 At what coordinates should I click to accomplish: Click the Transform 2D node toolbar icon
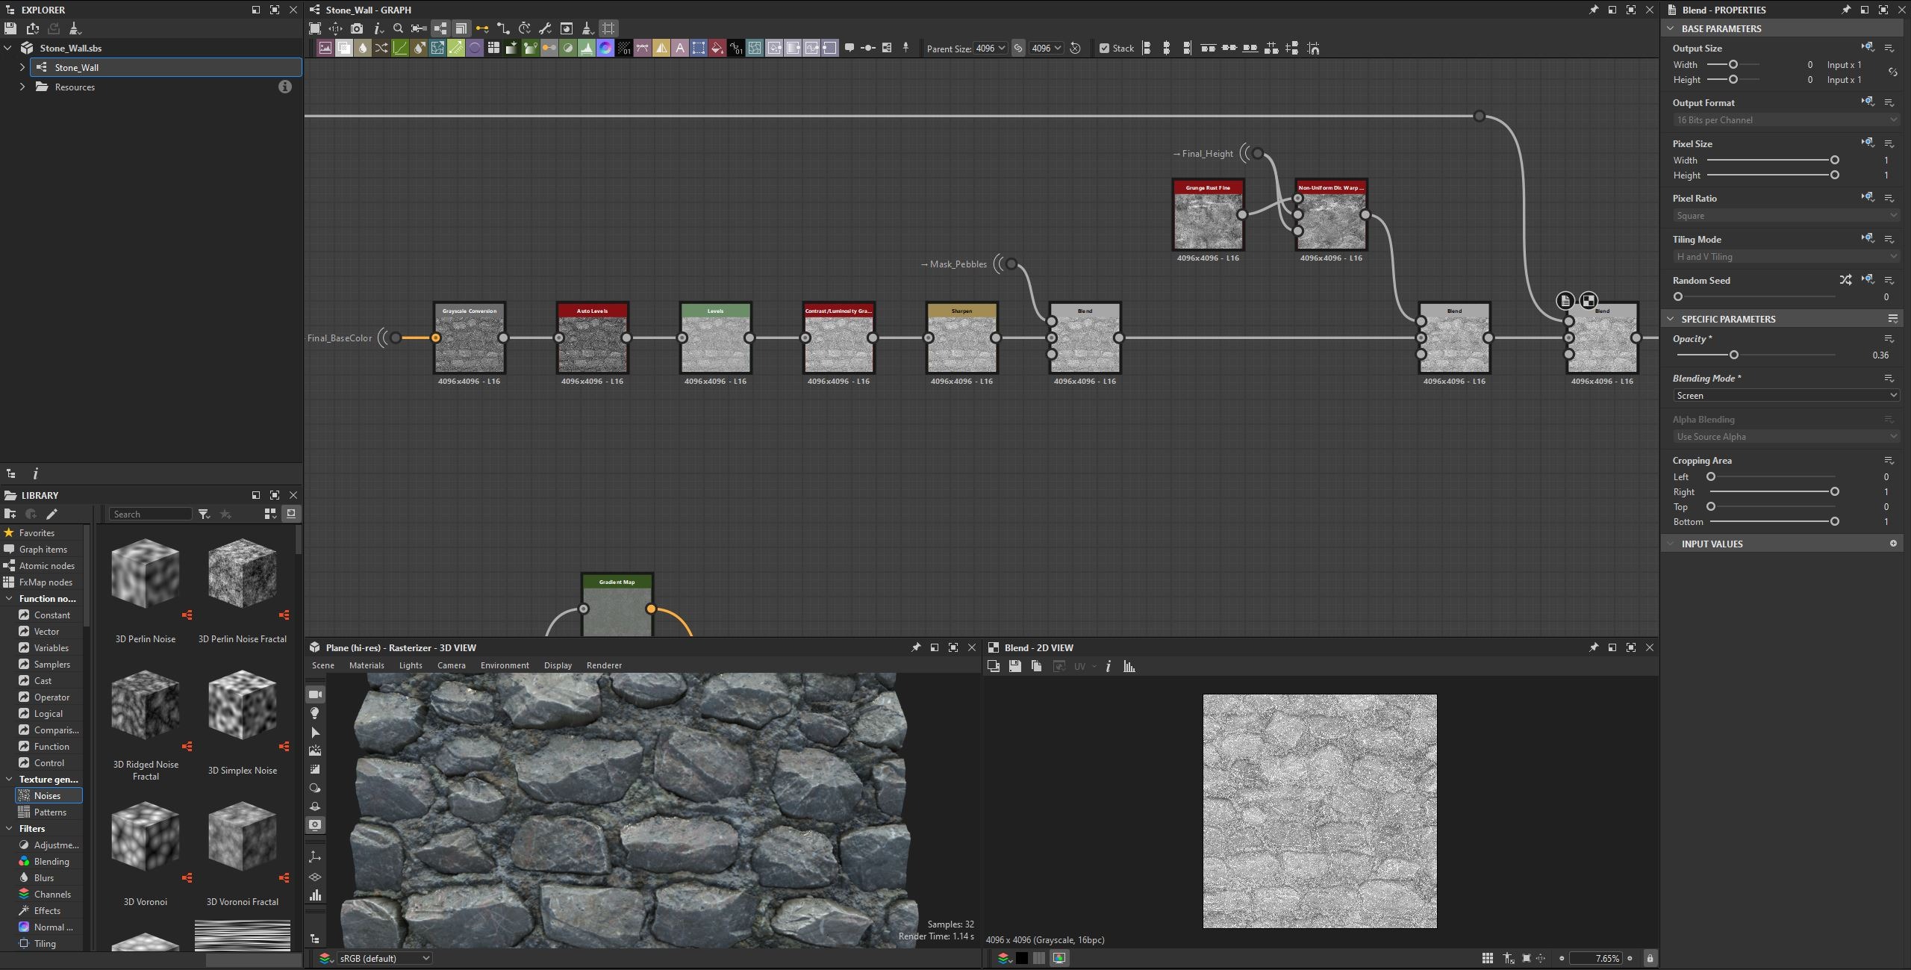pos(699,49)
